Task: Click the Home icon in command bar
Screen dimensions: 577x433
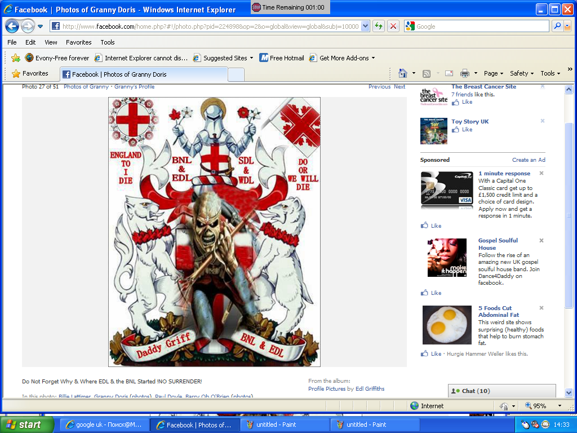Action: click(402, 73)
